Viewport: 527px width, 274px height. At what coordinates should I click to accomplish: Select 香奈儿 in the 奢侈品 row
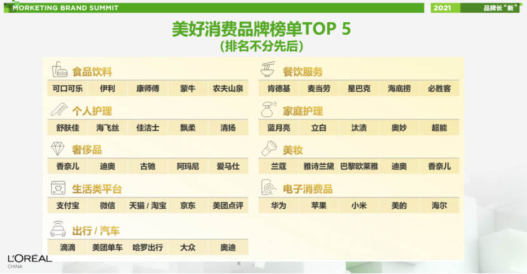coord(68,166)
